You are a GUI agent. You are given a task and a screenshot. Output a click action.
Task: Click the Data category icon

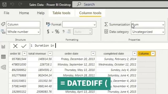tap(106, 32)
